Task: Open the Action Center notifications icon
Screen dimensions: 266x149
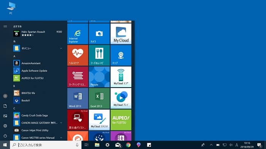Action: [x=259, y=145]
